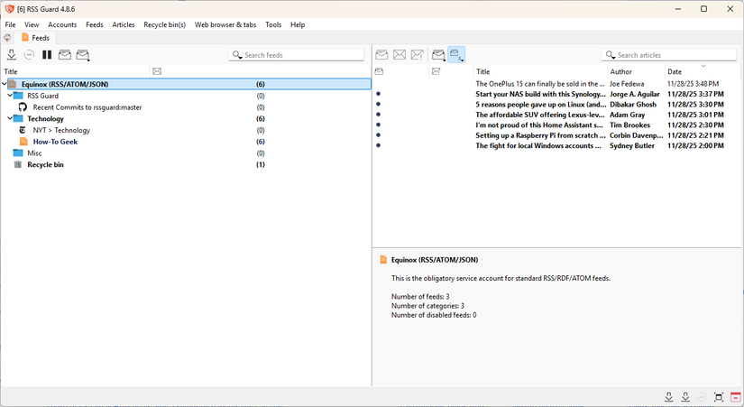Toggle read status dot of affordable SUV article
The width and height of the screenshot is (744, 407).
tap(378, 115)
